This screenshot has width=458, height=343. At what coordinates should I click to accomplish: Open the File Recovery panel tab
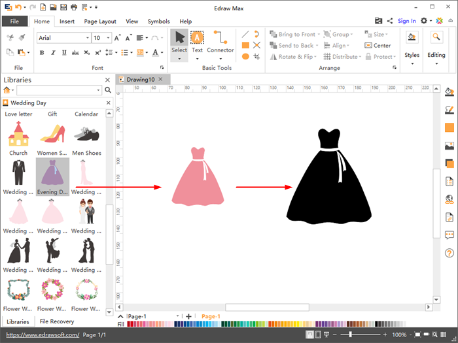coord(56,321)
